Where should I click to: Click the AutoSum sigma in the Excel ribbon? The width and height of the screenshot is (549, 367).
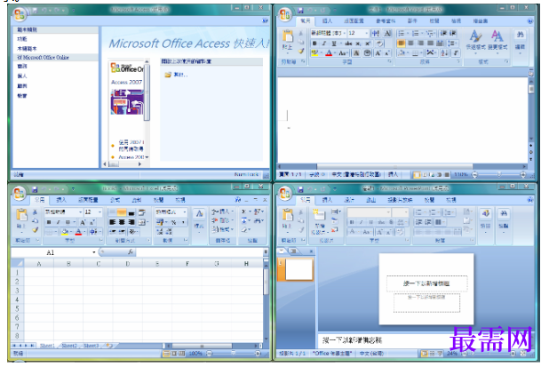(x=243, y=211)
